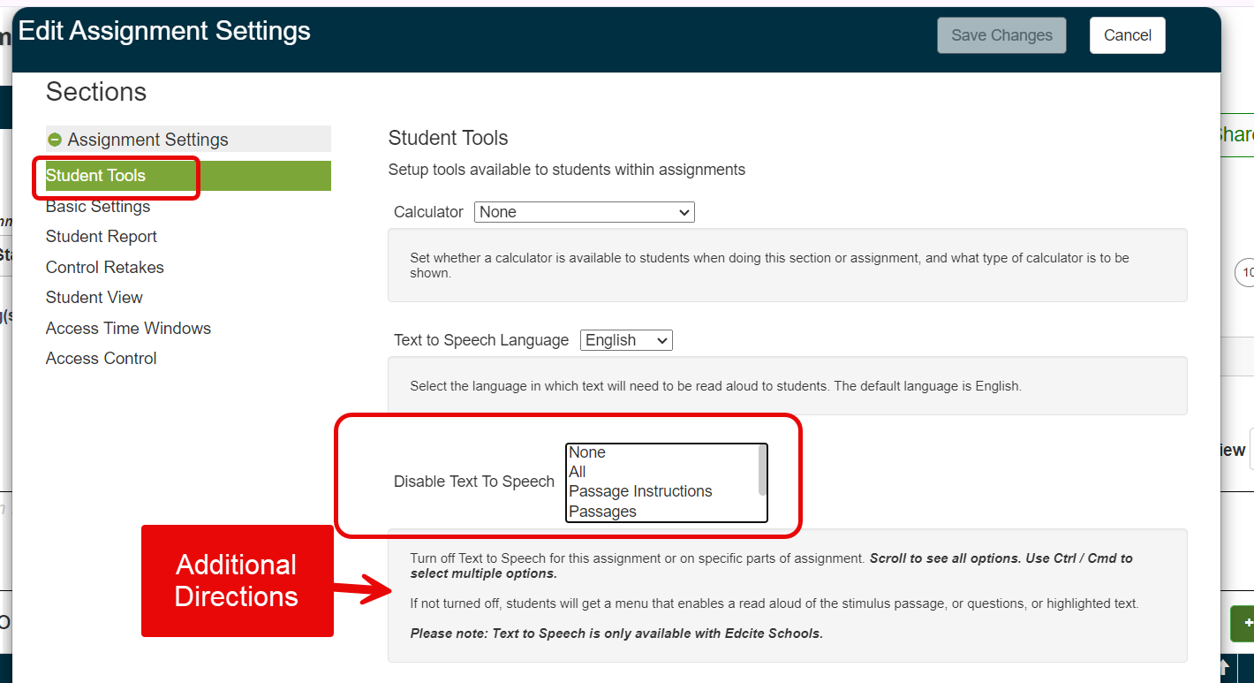Go to Control Retakes settings
The image size is (1254, 683).
point(105,267)
